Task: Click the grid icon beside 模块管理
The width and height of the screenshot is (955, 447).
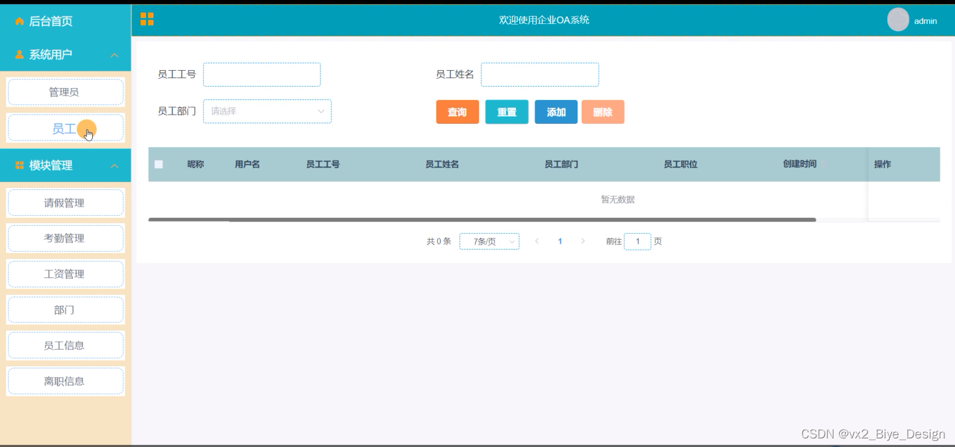Action: 19,166
